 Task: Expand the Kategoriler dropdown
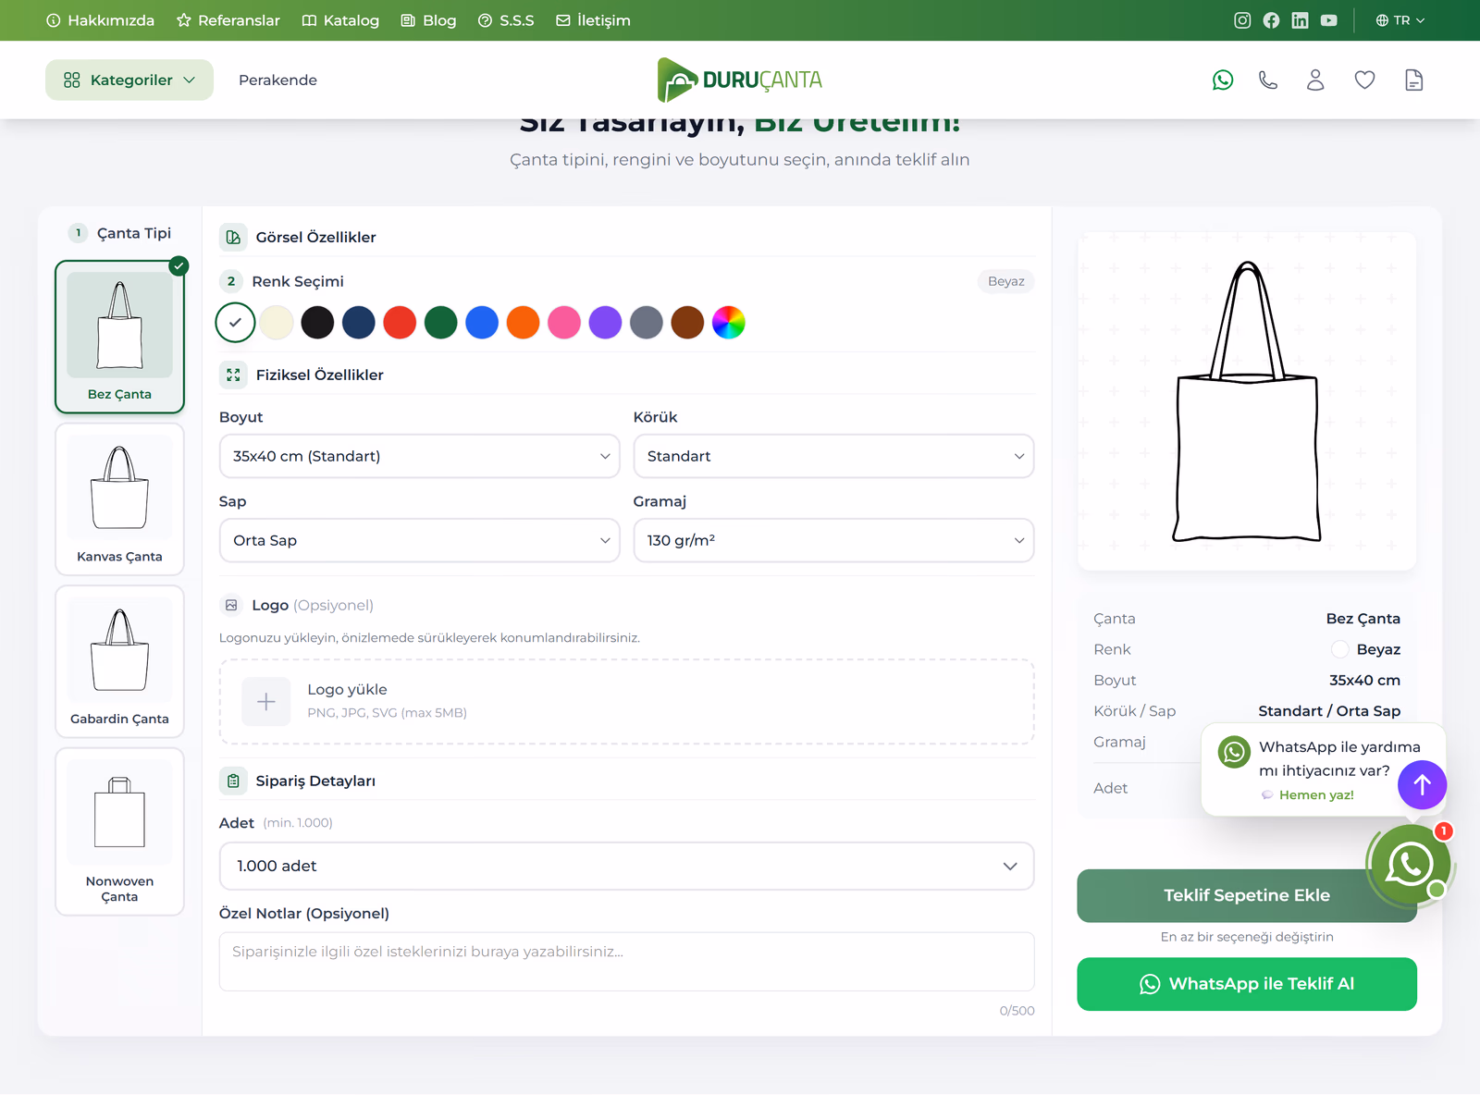coord(129,80)
